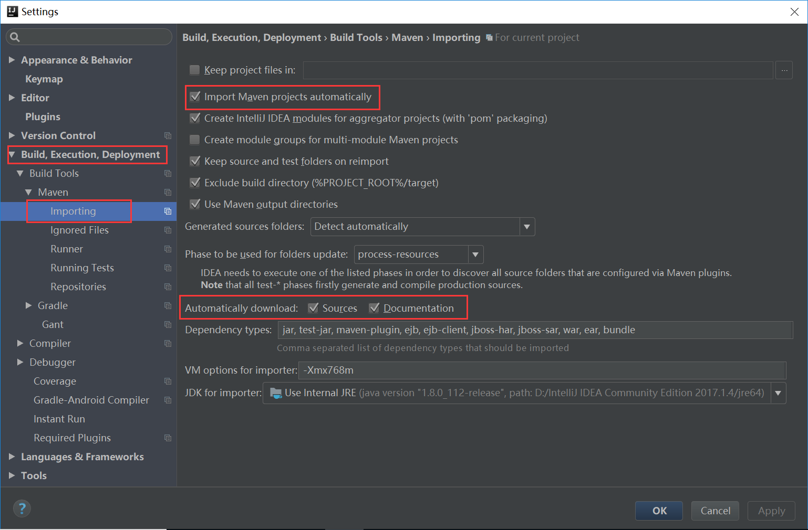Click project-level icon beside Version Control

[x=168, y=135]
